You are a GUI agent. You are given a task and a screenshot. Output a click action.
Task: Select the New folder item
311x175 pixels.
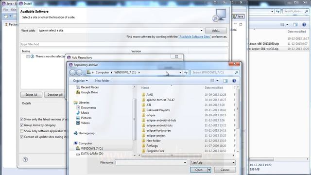[154, 140]
